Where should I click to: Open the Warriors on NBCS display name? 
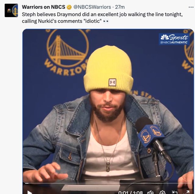44,7
